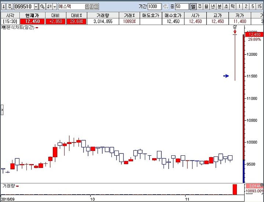The width and height of the screenshot is (264, 202).
Task: Select the 월 monthly period toggle
Action: 206,7
